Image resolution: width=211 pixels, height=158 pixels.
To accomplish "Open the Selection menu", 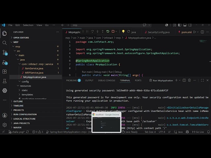I will click(28, 25).
